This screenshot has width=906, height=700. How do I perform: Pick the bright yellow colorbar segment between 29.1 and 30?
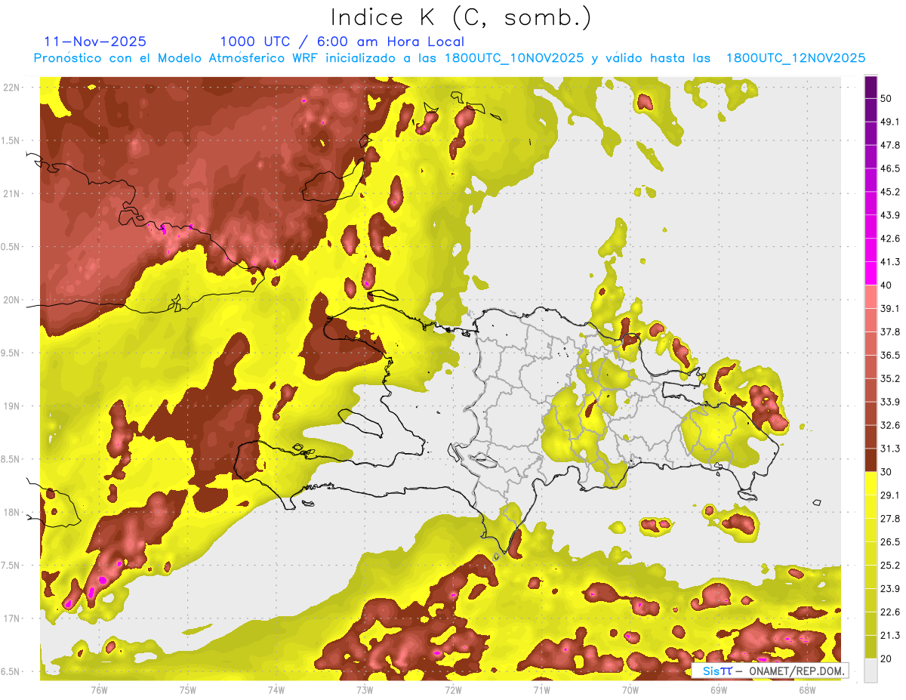pyautogui.click(x=871, y=483)
